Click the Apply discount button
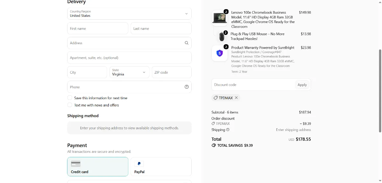 (302, 85)
